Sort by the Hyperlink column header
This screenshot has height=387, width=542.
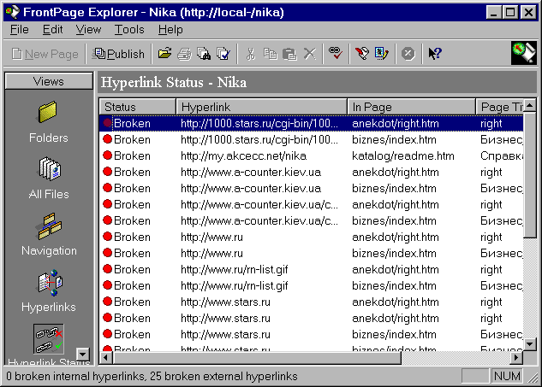pyautogui.click(x=262, y=107)
